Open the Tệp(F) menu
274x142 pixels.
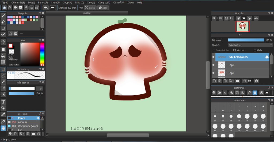click(5, 3)
